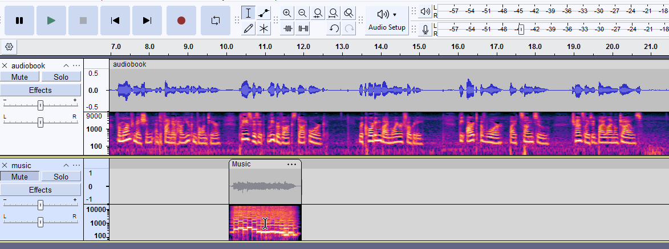Image resolution: width=669 pixels, height=249 pixels.
Task: Skip to end of project
Action: [x=147, y=21]
